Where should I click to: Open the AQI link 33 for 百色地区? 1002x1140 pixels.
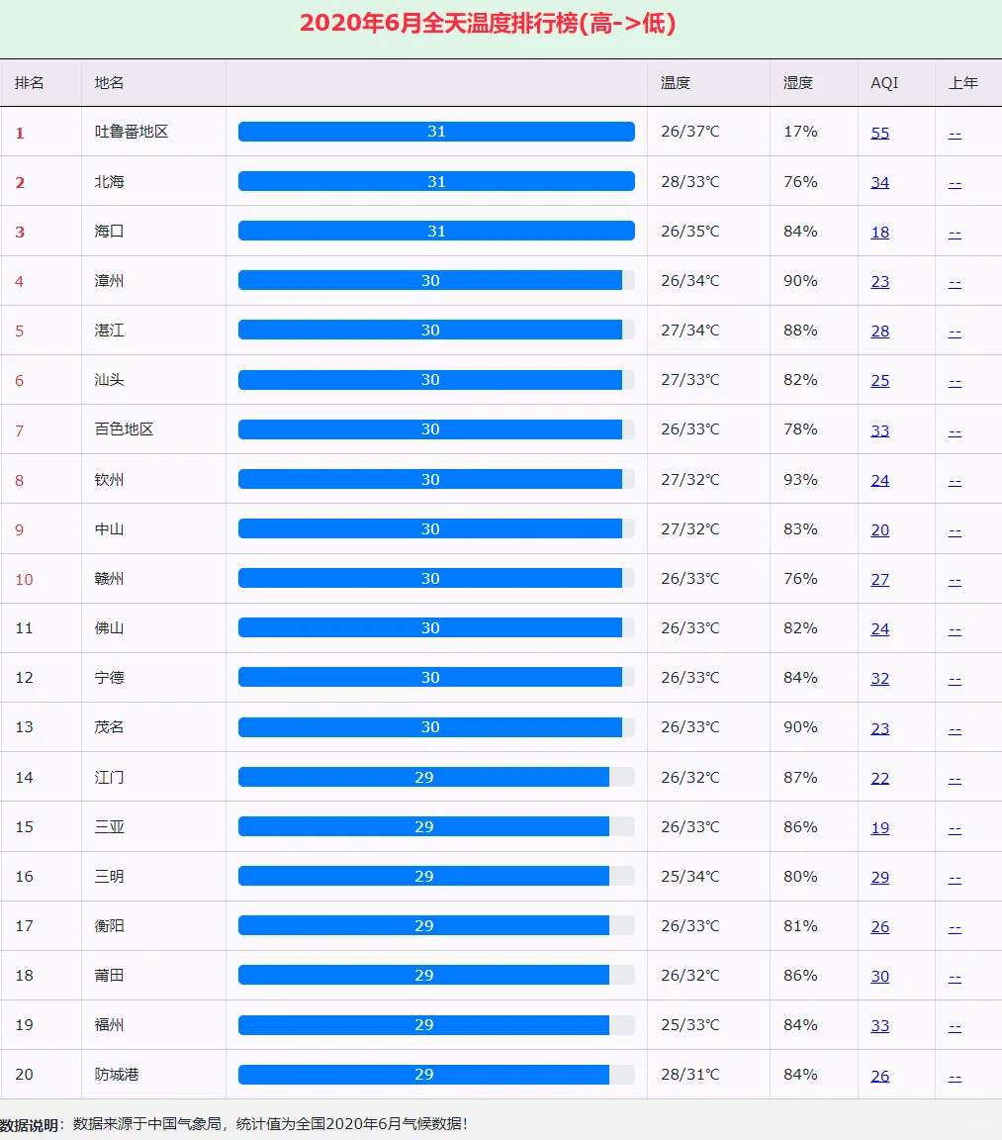880,430
